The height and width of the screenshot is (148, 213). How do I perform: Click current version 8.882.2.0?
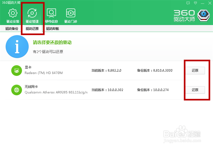click(106, 70)
